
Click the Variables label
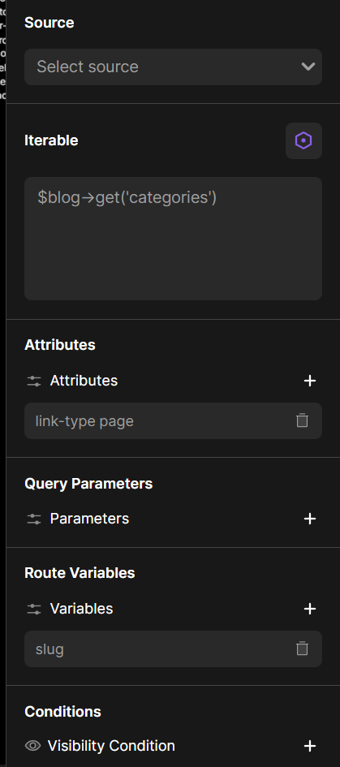click(81, 609)
